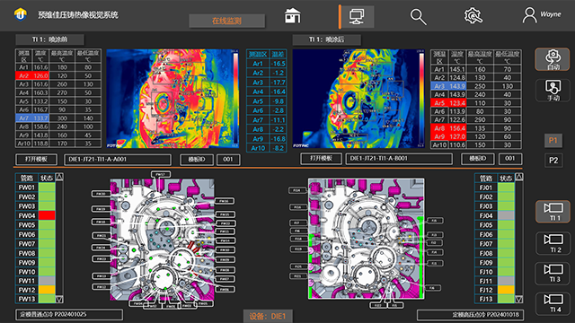Open the TI 1 pre-spray panel title
The height and width of the screenshot is (323, 575).
[49, 39]
